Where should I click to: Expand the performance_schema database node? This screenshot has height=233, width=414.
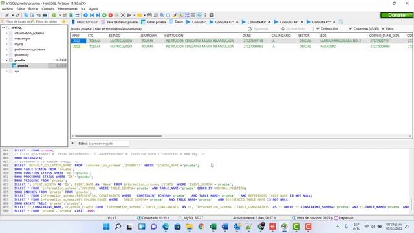point(6,49)
